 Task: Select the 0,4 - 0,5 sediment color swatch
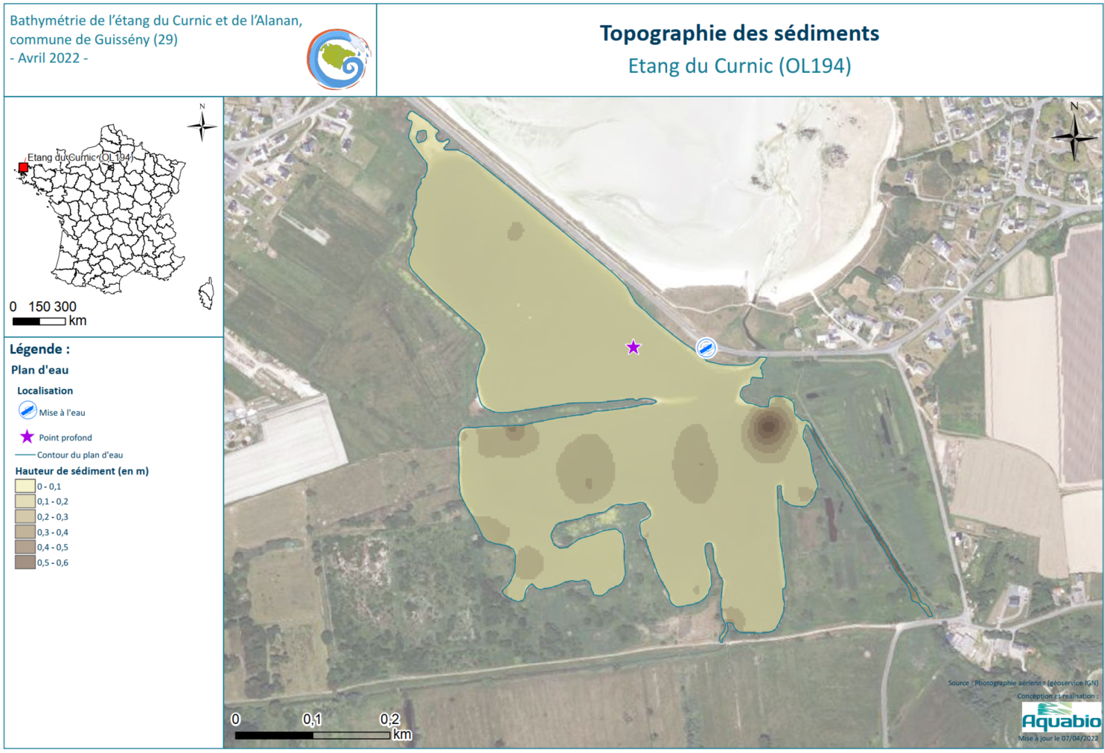(25, 547)
